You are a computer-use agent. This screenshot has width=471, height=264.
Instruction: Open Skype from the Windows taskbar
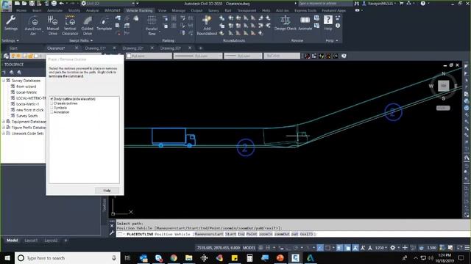tap(159, 257)
